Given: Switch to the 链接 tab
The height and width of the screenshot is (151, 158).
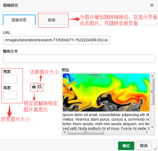Looking at the screenshot, I should pyautogui.click(x=52, y=20).
